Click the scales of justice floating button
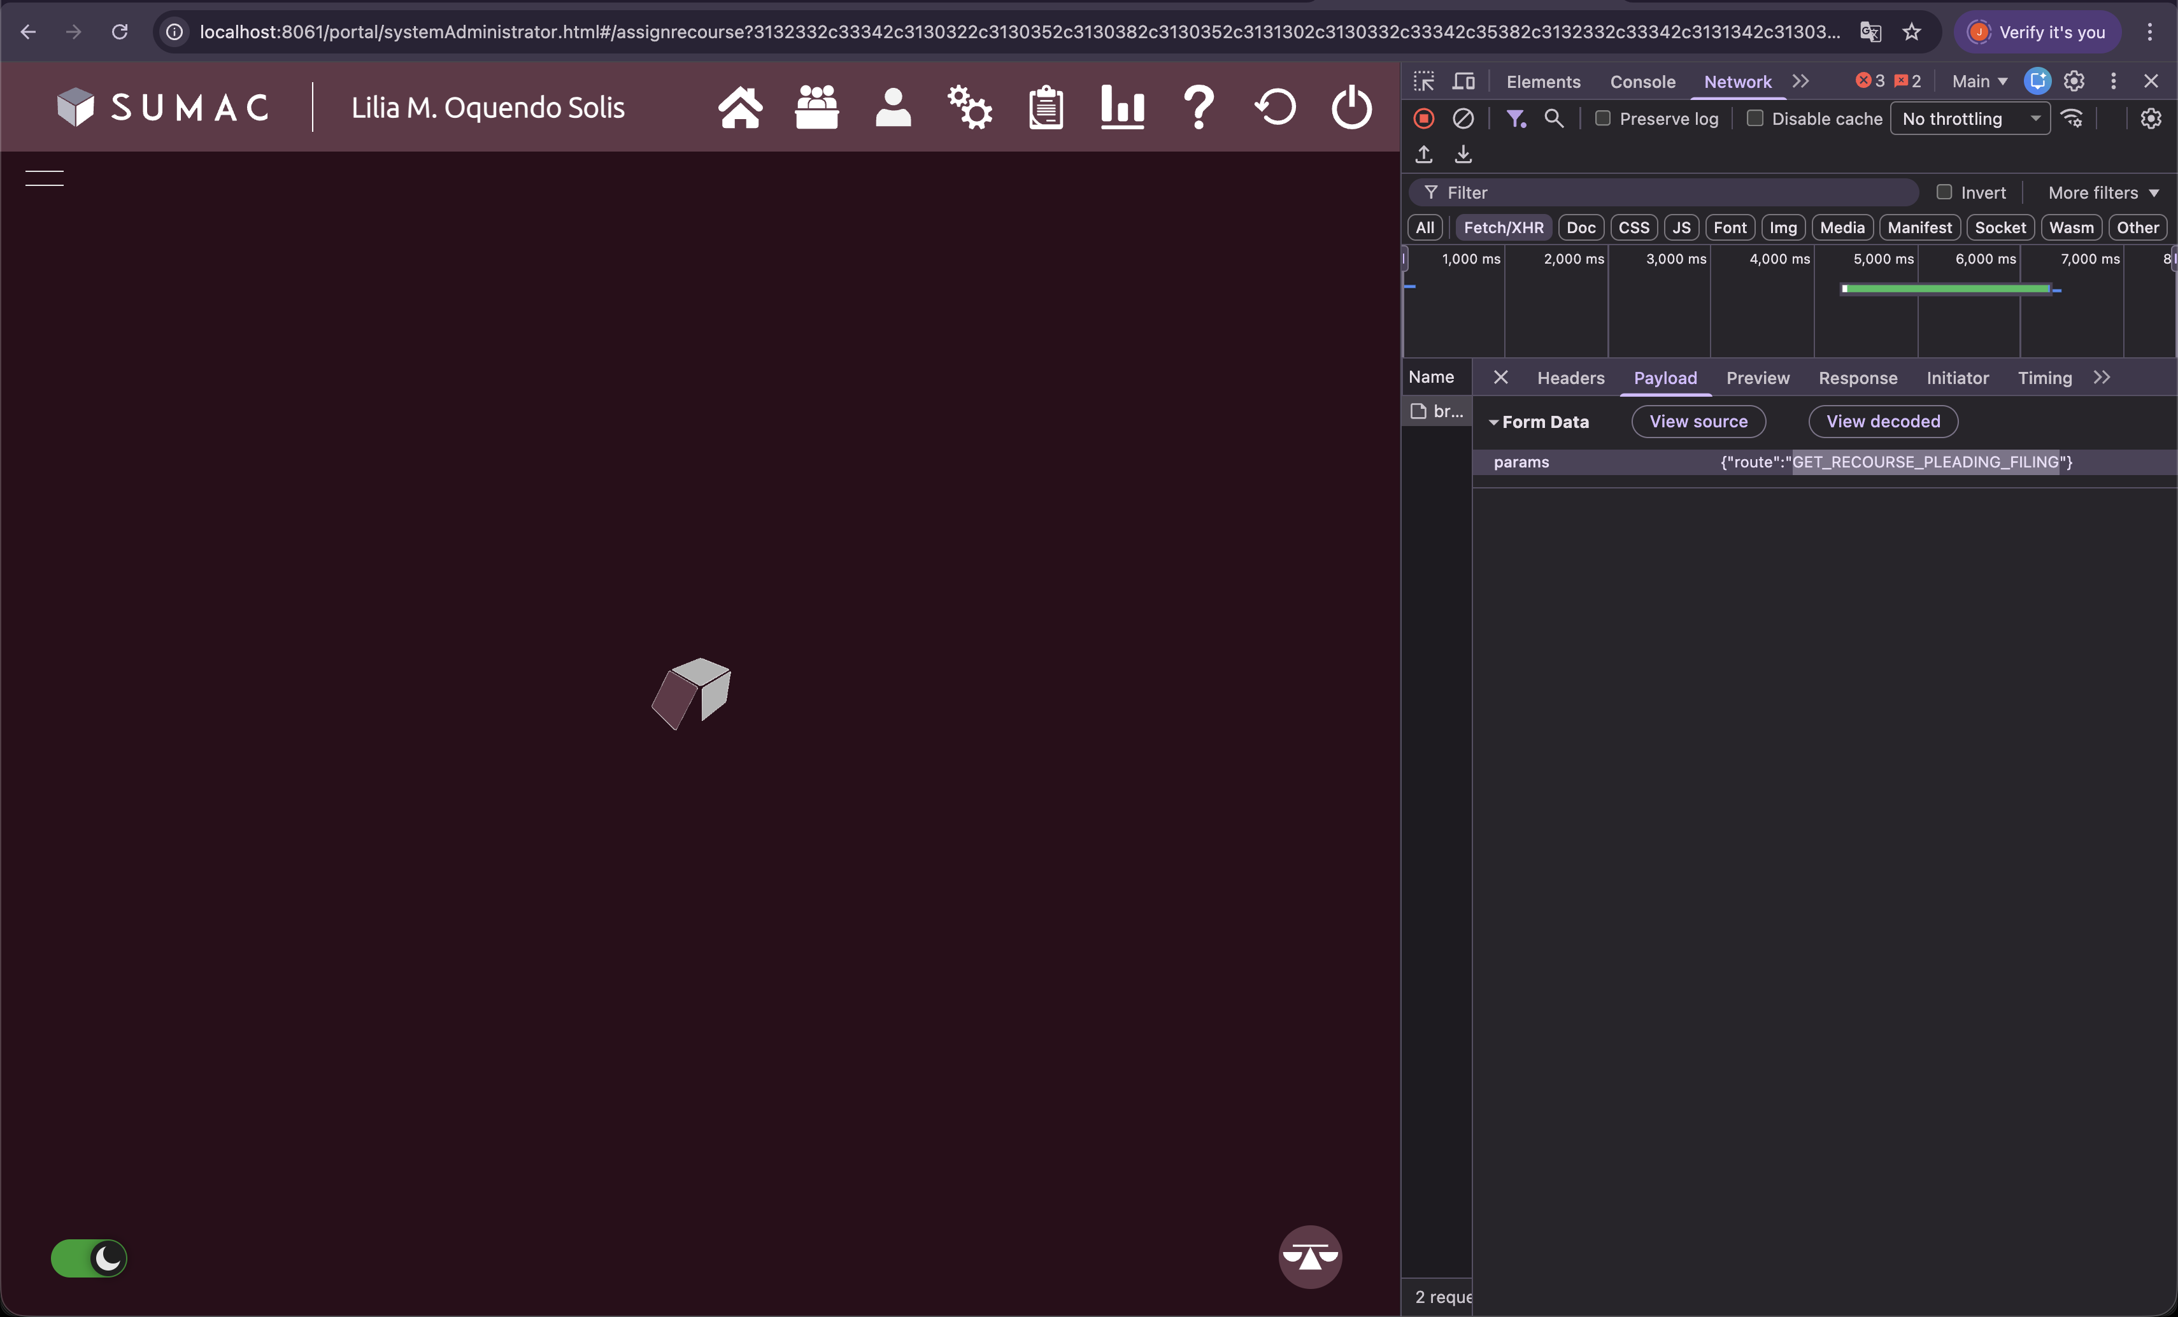This screenshot has width=2178, height=1317. coord(1310,1256)
